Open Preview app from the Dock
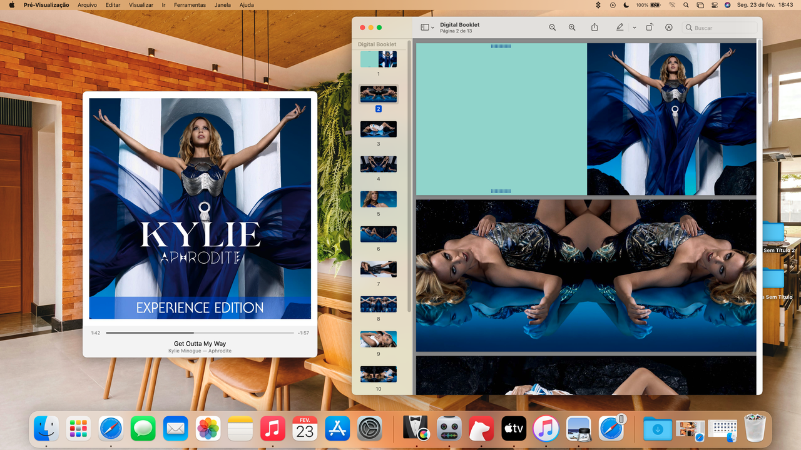The height and width of the screenshot is (450, 801). click(579, 429)
